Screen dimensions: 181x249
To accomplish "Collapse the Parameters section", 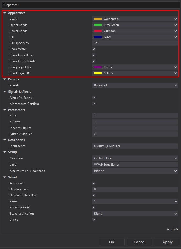I will [x=5, y=110].
